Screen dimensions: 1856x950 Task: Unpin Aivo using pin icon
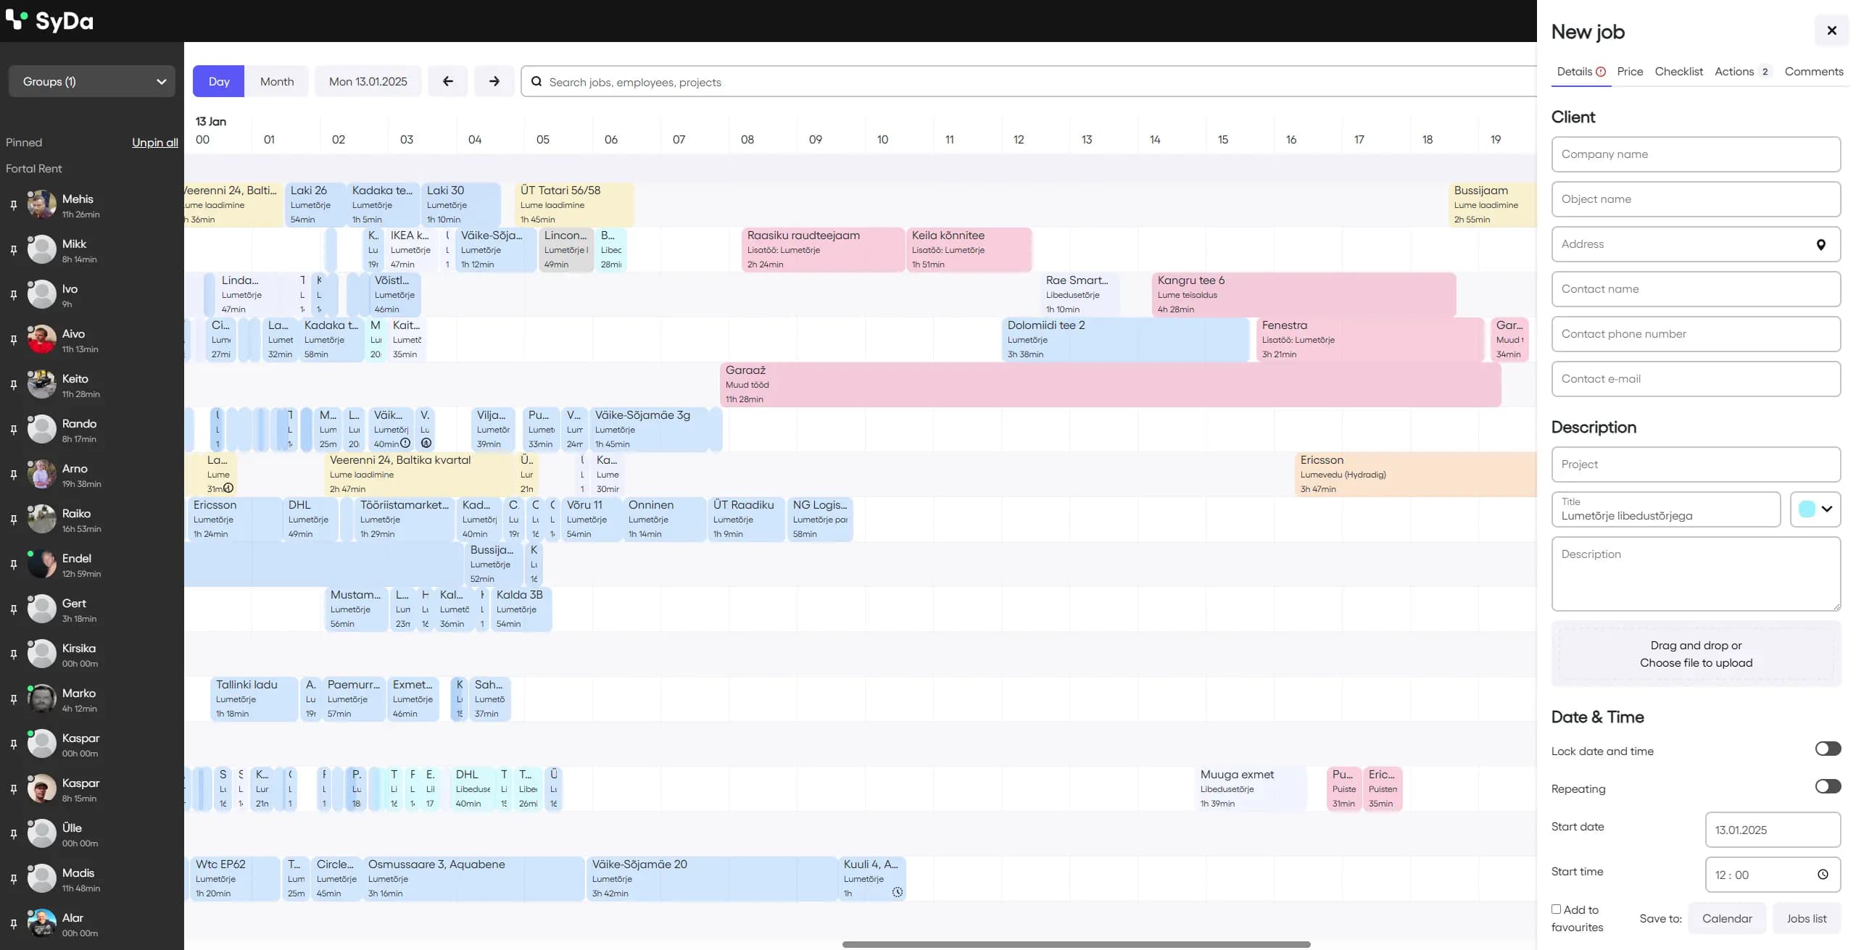[13, 340]
